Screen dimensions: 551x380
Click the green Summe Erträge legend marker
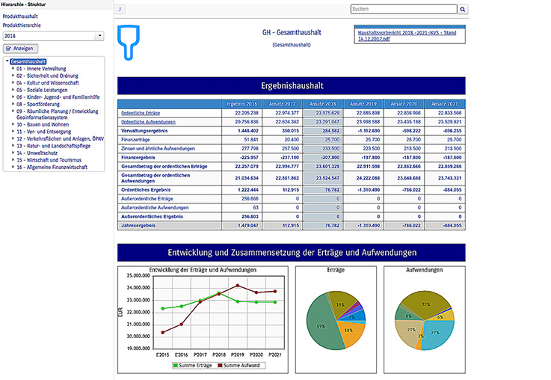(x=176, y=365)
